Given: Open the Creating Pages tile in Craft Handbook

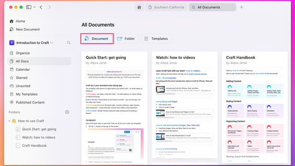Looking at the screenshot, I should [255, 131].
